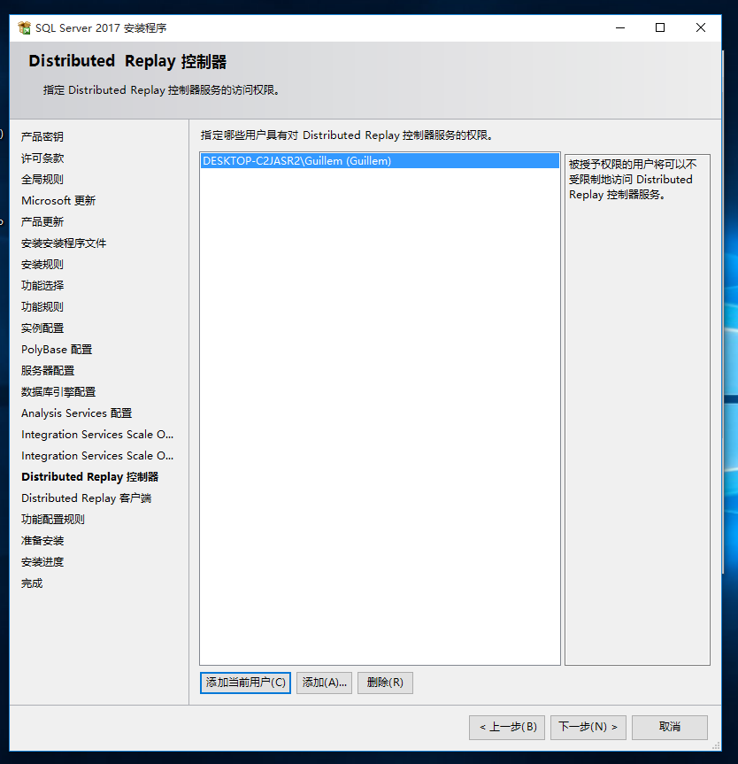Click 准备安装 step in sidebar
The image size is (738, 764).
point(42,541)
